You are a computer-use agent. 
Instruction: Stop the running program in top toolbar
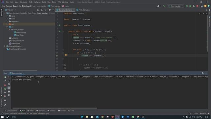[197, 6]
